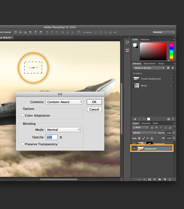Hide the Foreground layer eye icon
184x209 pixels.
tap(134, 143)
